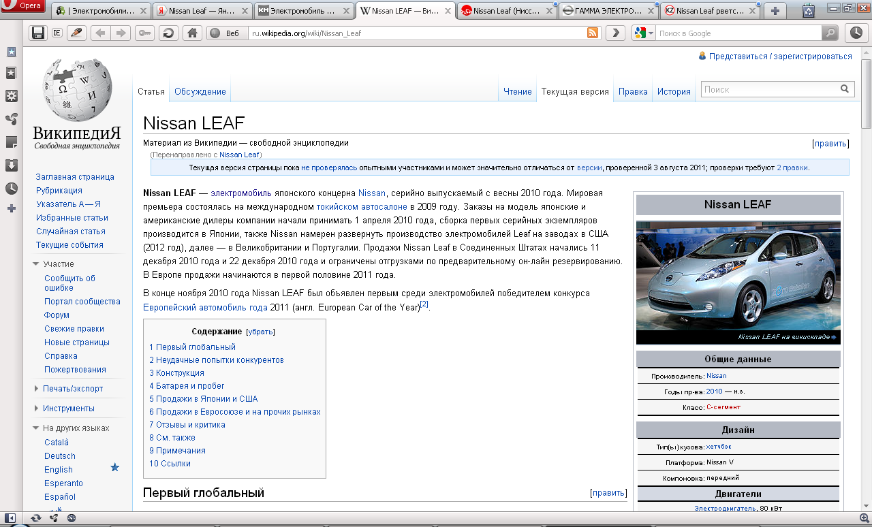
Task: Click the magnifier search button in Google field
Action: coord(829,33)
